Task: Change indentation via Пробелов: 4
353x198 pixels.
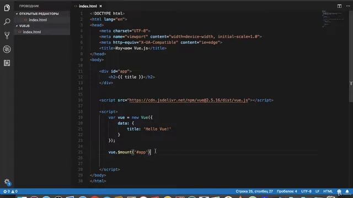Action: tap(287, 191)
